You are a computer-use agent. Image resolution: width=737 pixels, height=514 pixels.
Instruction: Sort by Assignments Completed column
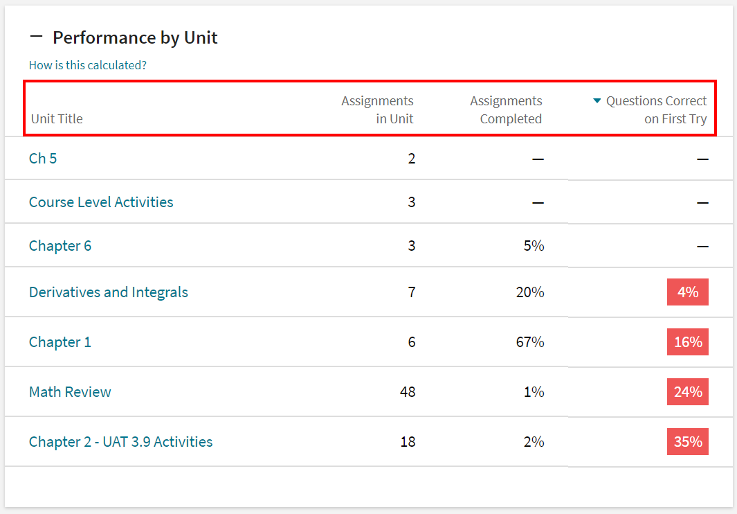(506, 109)
